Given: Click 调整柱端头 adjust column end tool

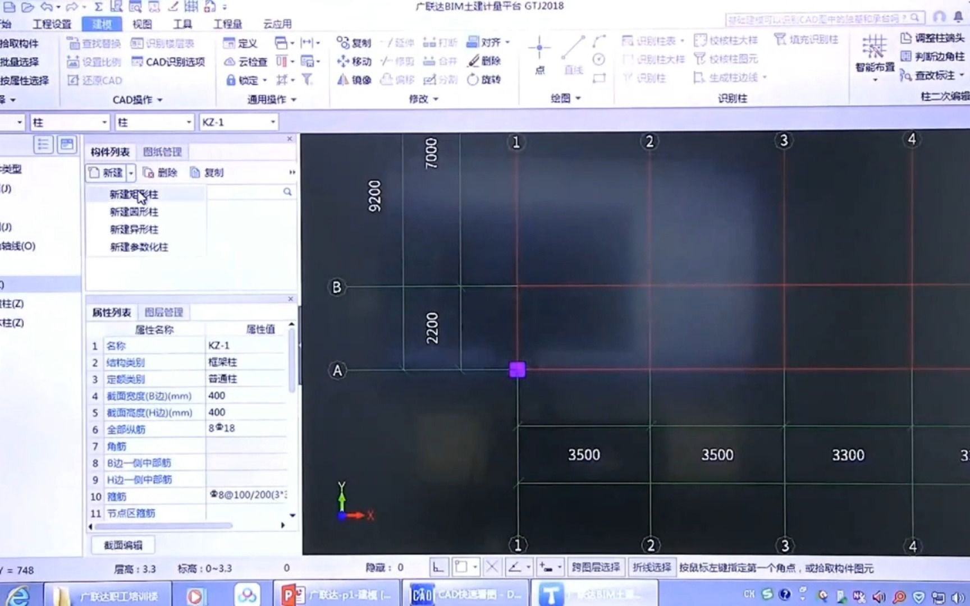Looking at the screenshot, I should (933, 38).
